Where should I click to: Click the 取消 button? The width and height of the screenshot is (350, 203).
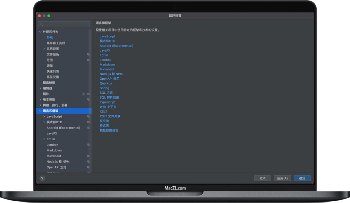tap(262, 178)
